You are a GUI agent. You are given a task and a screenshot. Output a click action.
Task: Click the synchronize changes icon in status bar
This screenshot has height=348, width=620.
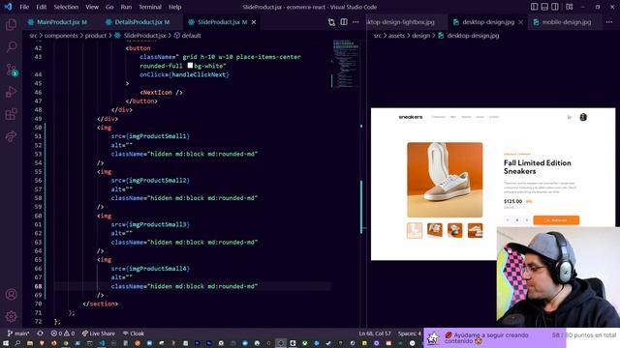40,333
